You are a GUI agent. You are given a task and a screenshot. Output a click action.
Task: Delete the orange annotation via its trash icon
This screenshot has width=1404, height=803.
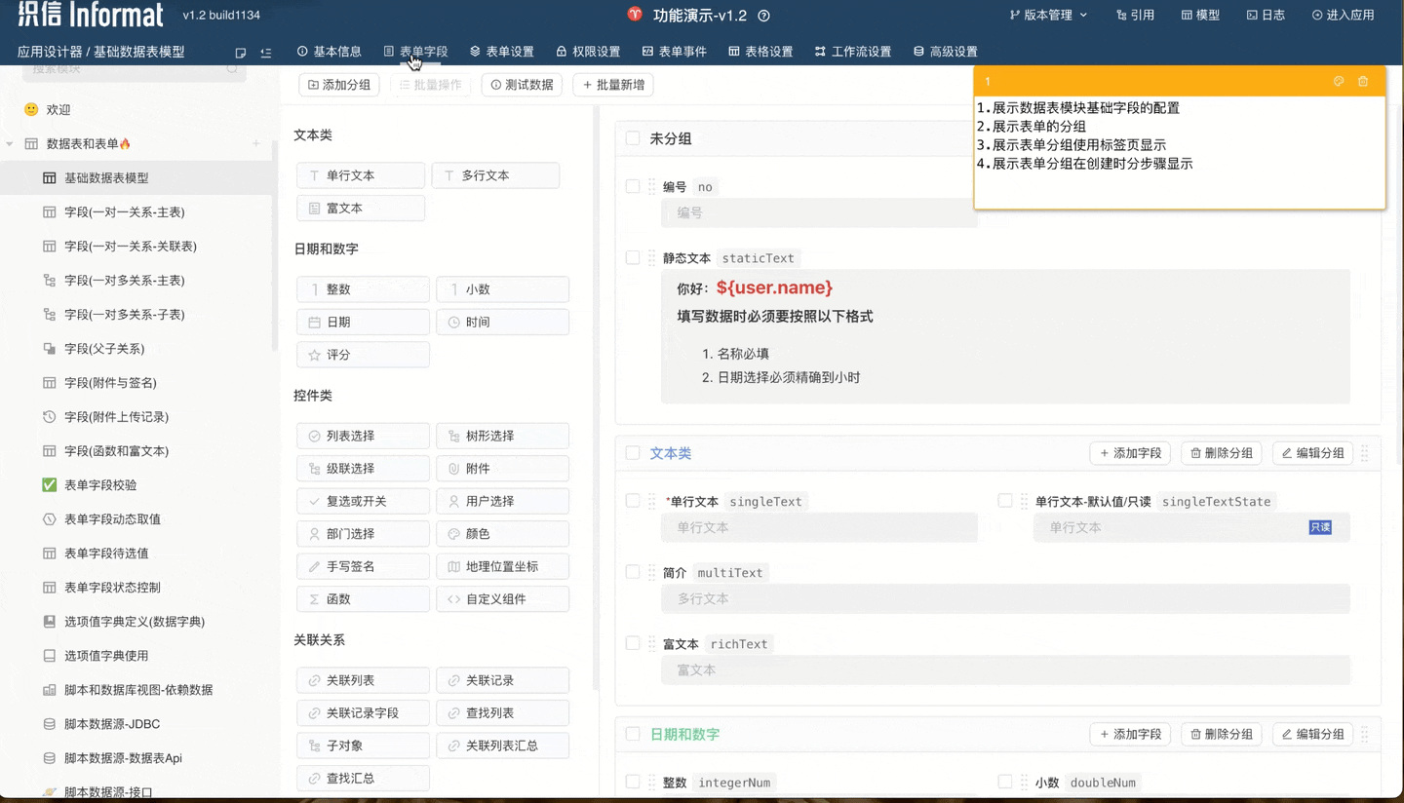tap(1363, 82)
